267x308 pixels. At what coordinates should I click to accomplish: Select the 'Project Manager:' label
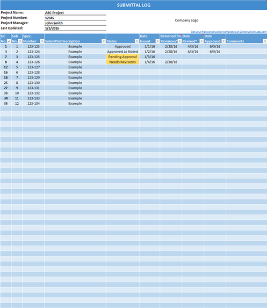pyautogui.click(x=15, y=23)
